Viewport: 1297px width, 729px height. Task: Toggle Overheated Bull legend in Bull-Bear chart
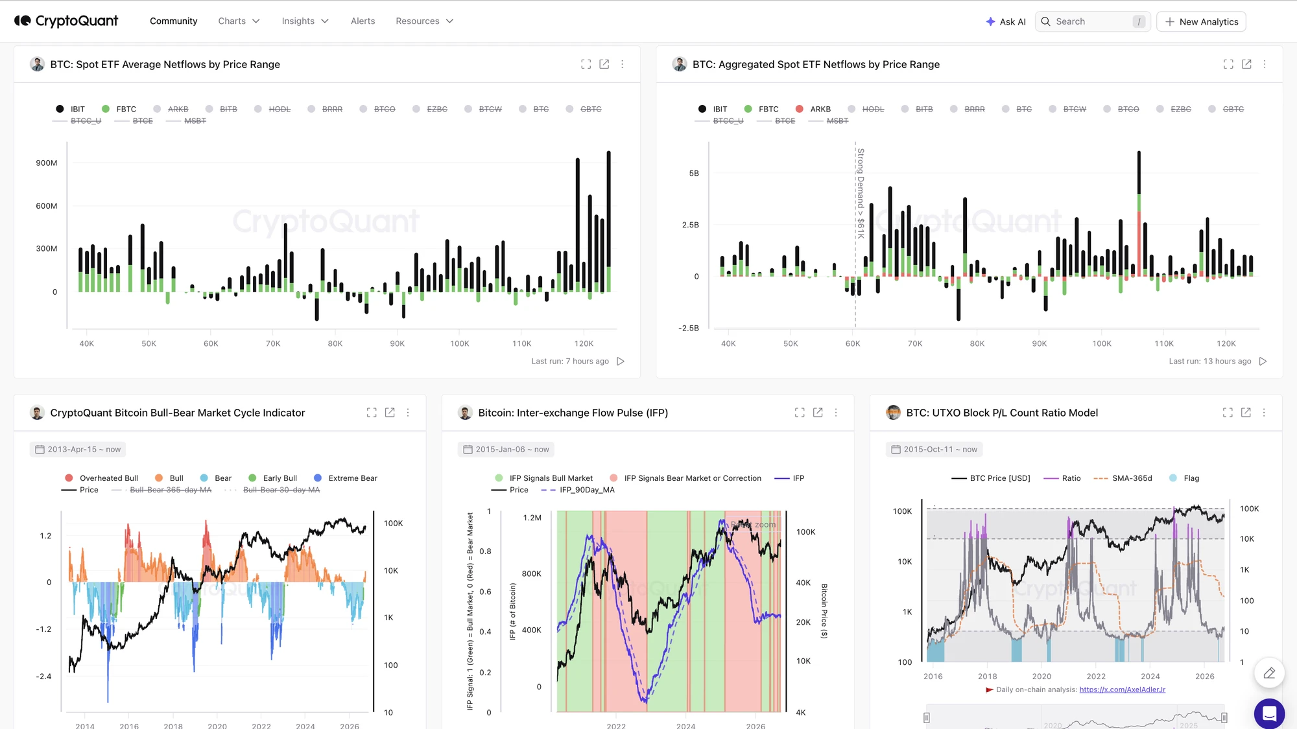coord(102,478)
